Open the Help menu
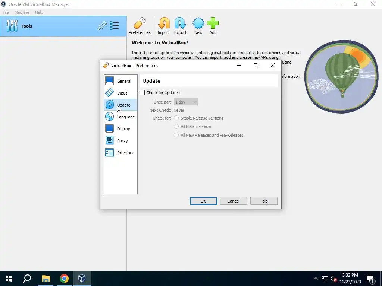 pos(39,12)
